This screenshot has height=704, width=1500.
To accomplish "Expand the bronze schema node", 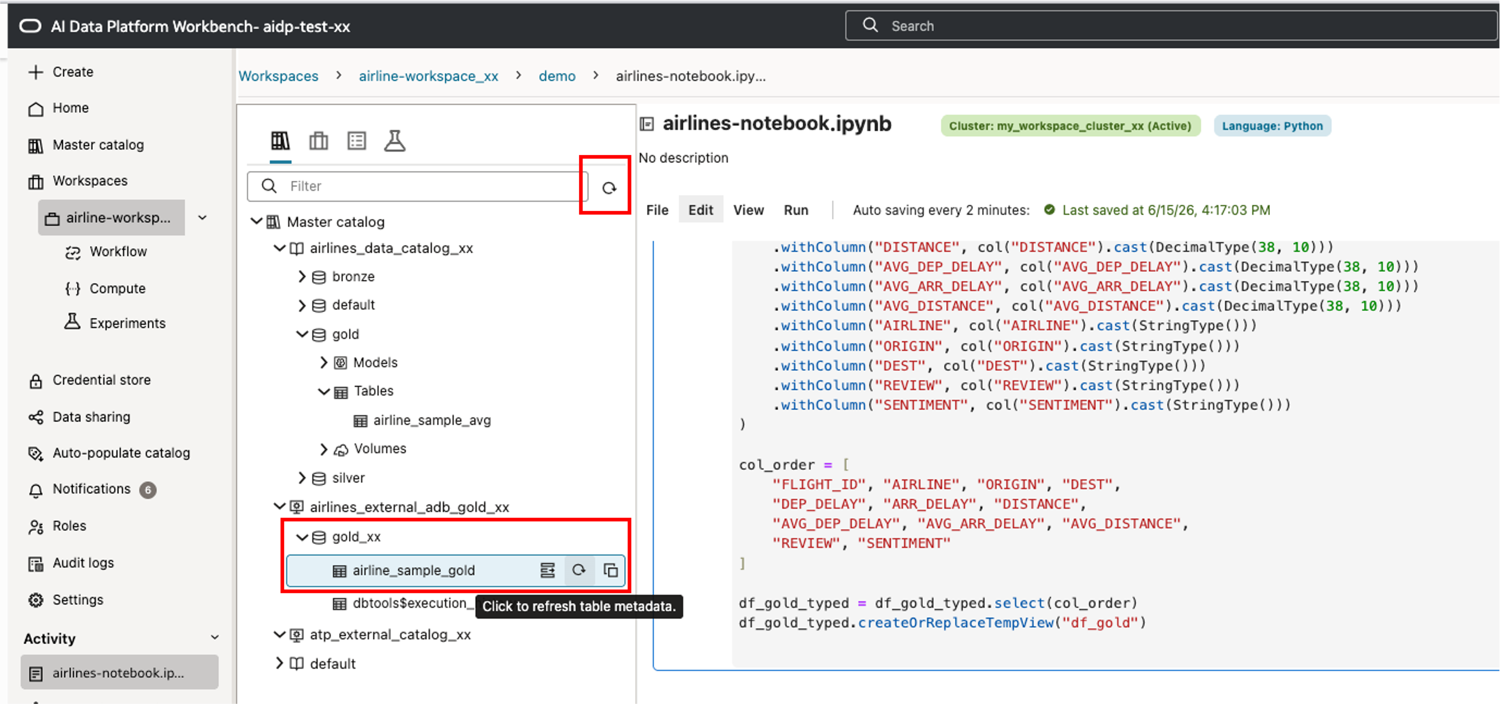I will (x=302, y=276).
